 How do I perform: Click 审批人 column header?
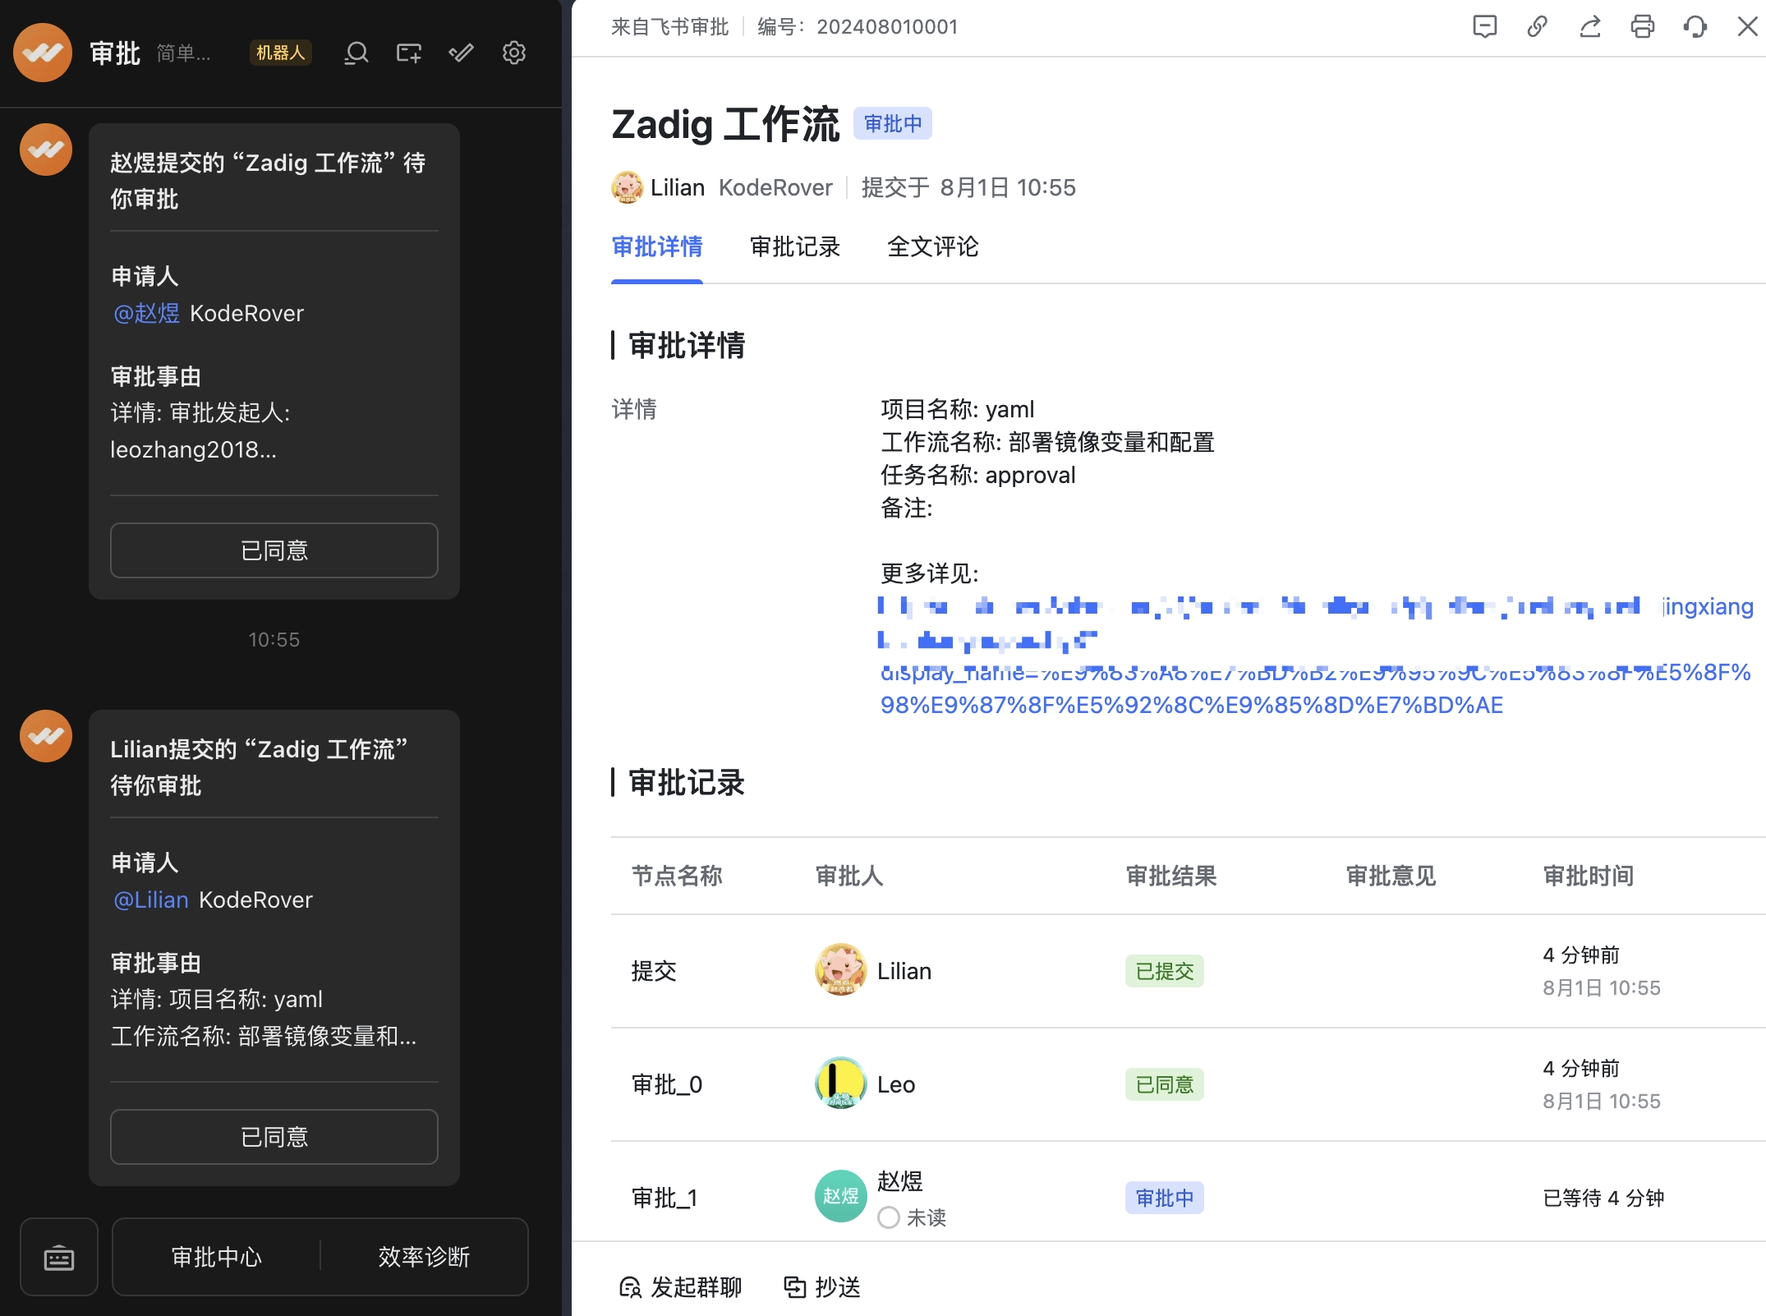click(x=849, y=876)
